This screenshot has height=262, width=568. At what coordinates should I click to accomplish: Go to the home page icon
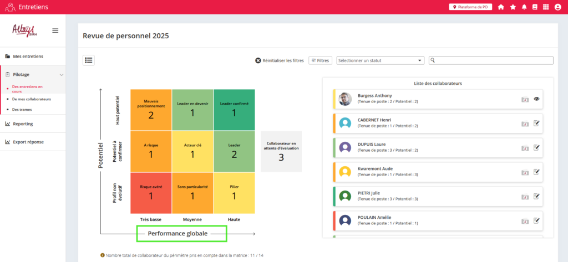pyautogui.click(x=501, y=7)
